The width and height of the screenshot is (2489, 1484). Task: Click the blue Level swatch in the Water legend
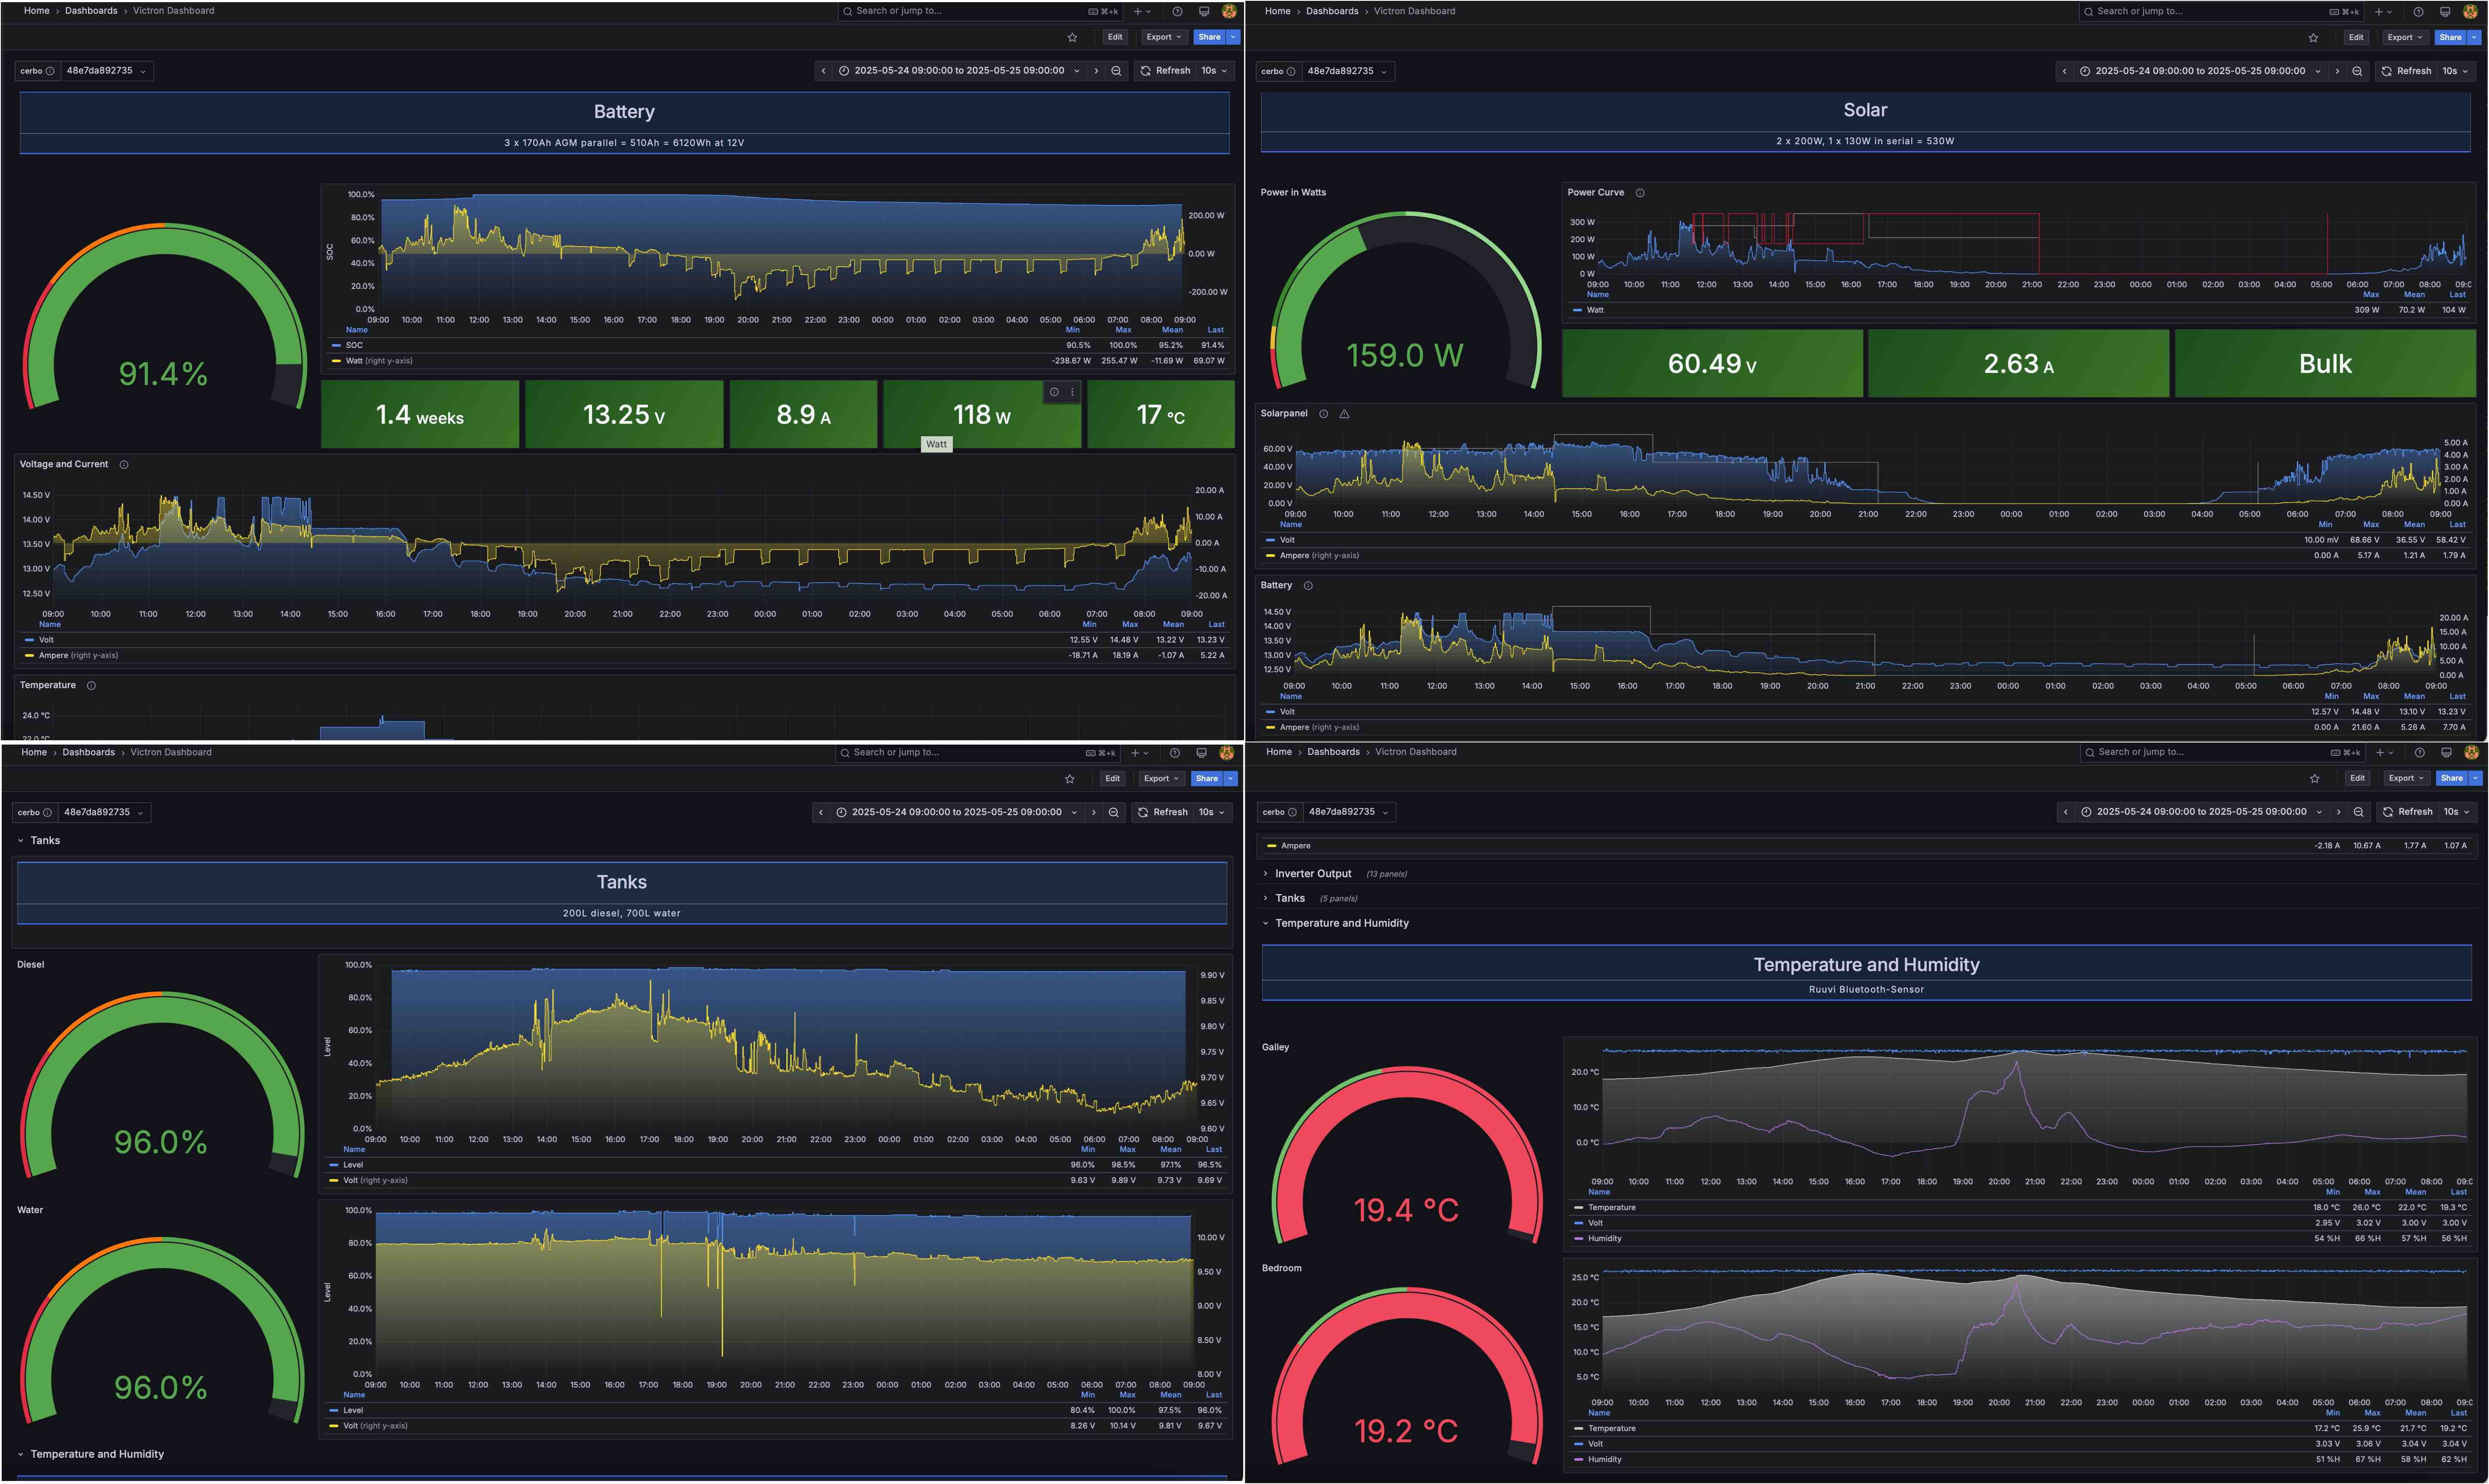pos(334,1411)
